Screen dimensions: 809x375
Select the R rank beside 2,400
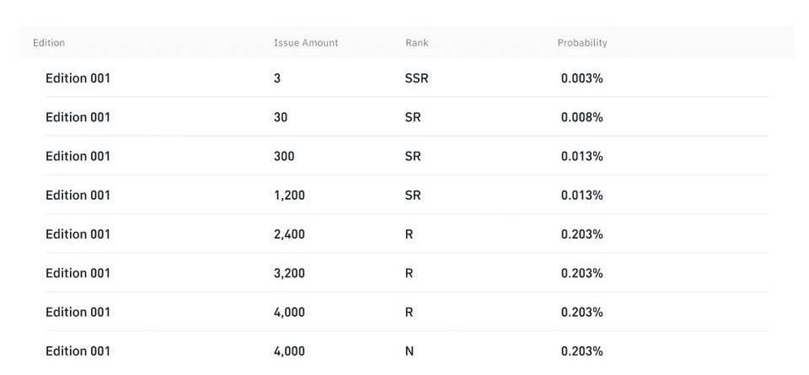[x=409, y=234]
